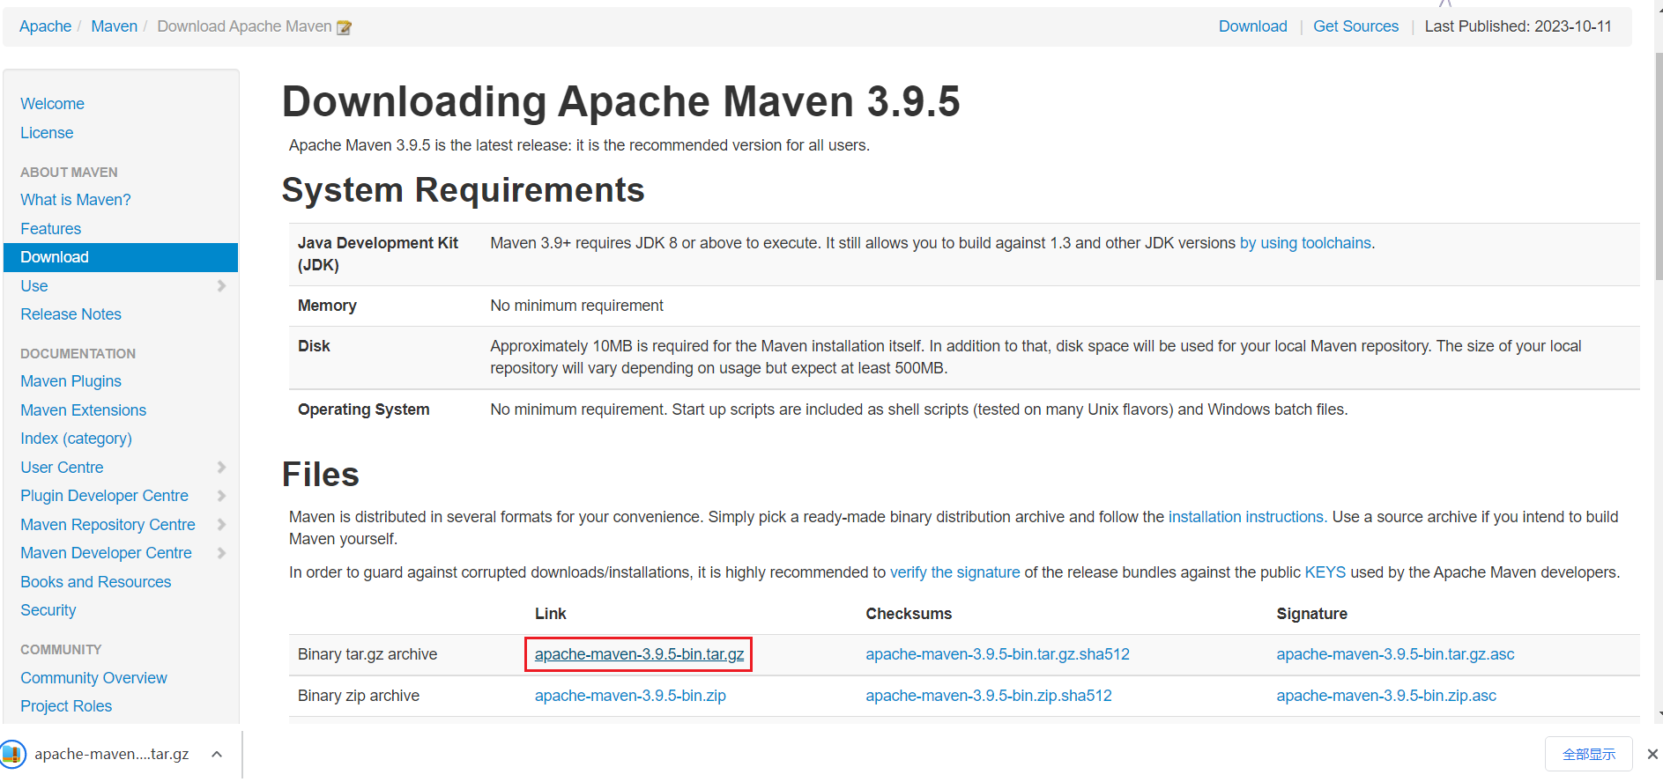Click the 'Downloading Apache Maven 3.9.5' heading
1663x782 pixels.
pyautogui.click(x=620, y=101)
